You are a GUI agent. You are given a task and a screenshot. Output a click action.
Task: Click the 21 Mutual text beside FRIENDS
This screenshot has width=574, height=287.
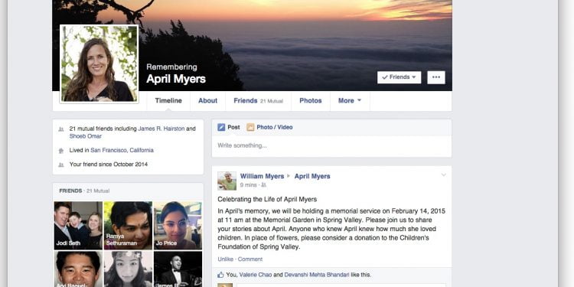coord(98,191)
